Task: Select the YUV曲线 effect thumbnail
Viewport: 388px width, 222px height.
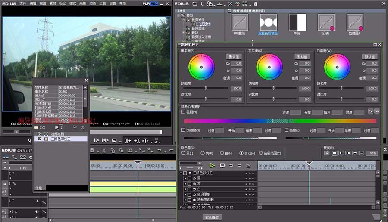Action: (240, 22)
